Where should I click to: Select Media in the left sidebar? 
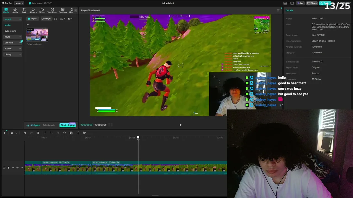click(x=7, y=25)
